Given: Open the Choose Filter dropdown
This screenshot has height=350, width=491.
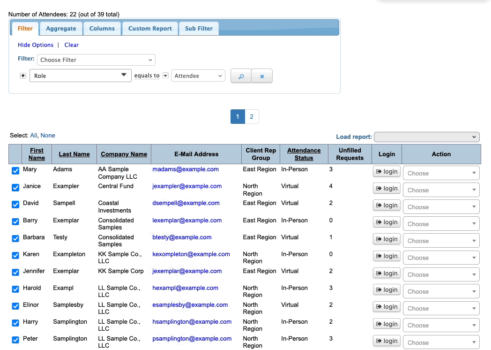Looking at the screenshot, I should (x=96, y=60).
